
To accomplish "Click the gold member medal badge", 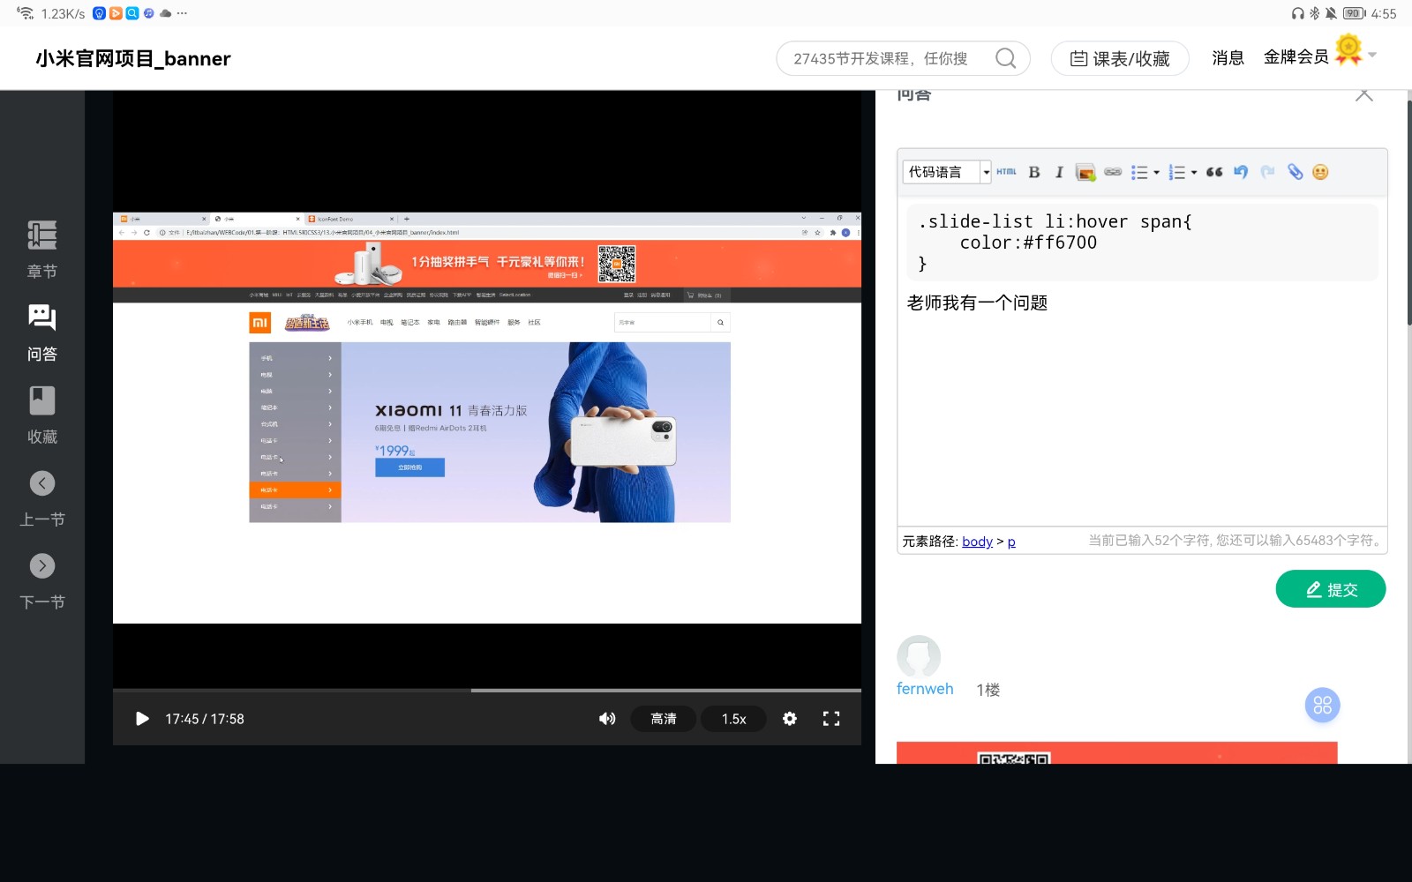I will pyautogui.click(x=1348, y=49).
